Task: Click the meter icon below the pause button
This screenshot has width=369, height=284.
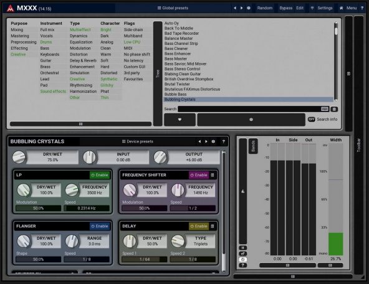Action: coord(243,253)
